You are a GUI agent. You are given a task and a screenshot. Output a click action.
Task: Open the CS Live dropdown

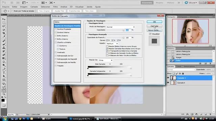191,3
